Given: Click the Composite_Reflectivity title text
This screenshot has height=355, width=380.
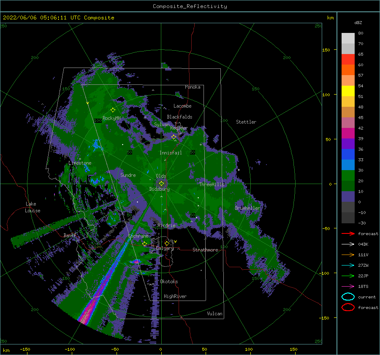Looking at the screenshot, I should pos(190,6).
